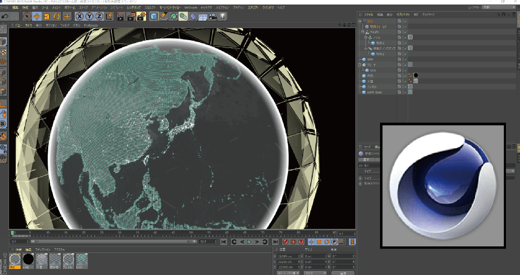Click 適用 button in Coordinates panel
The image size is (520, 275).
pos(343,273)
